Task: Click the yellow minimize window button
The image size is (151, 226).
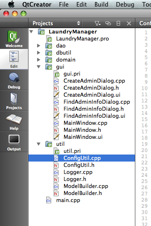Action: [15, 14]
